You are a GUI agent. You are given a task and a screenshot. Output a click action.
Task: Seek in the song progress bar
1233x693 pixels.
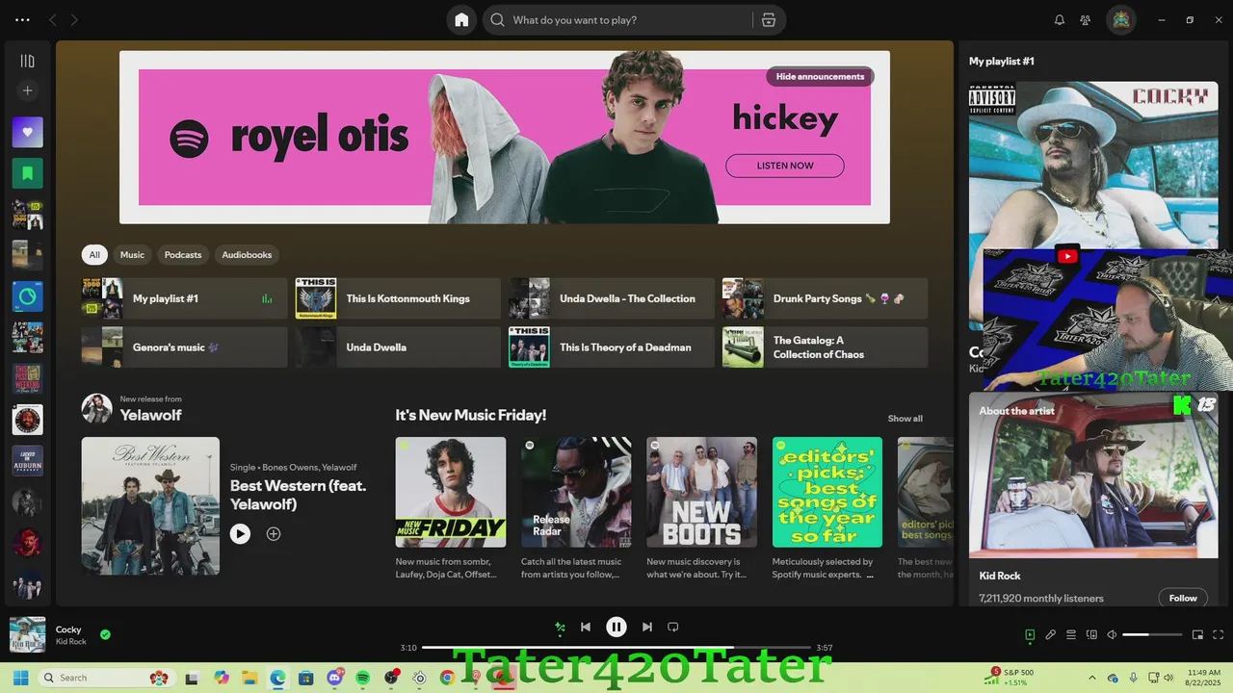click(616, 648)
